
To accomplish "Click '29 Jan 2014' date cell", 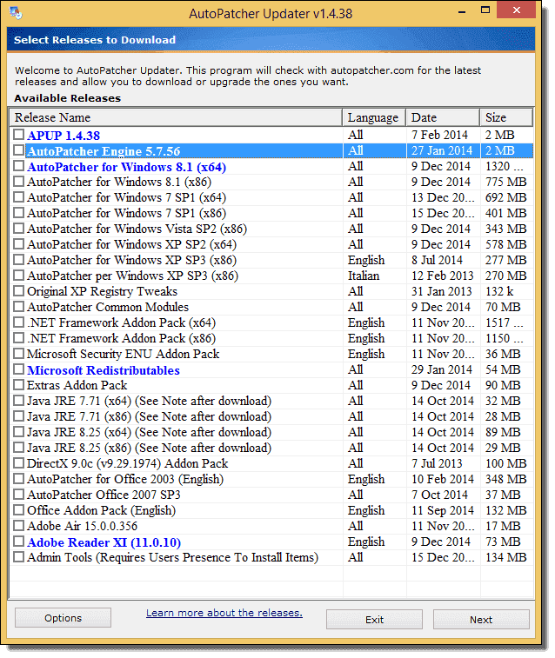I will [442, 369].
